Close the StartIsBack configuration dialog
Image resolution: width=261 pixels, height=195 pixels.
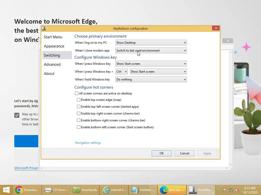216,28
